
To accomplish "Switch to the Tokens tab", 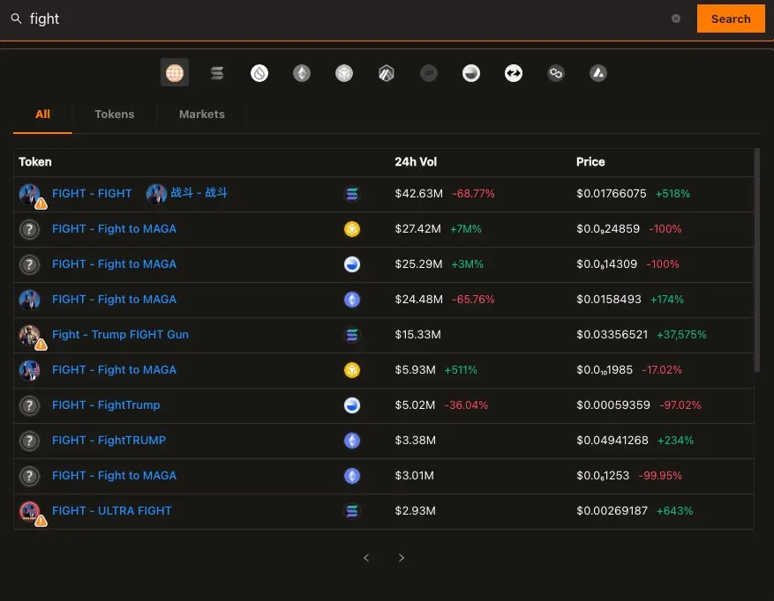I will pyautogui.click(x=115, y=115).
